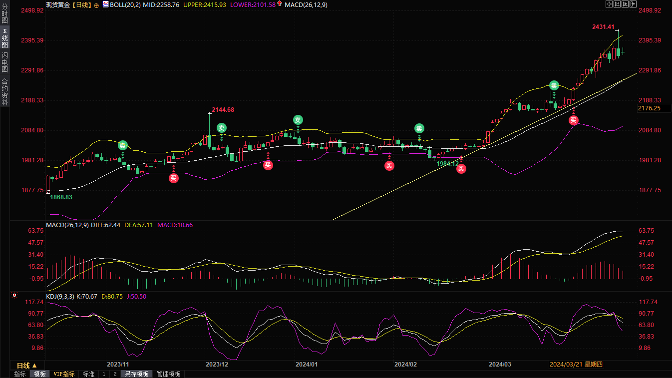Click the rightmost exit-arrow icon at top right
This screenshot has height=378, width=672.
(x=634, y=4)
